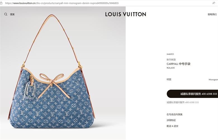Click the CARRYALL 中号手袋 product title

[178, 64]
